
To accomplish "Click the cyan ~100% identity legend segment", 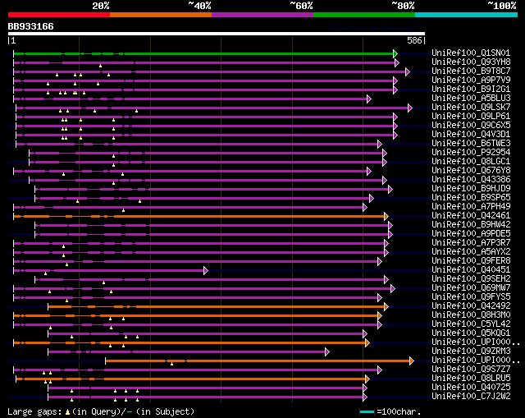I will (x=466, y=15).
